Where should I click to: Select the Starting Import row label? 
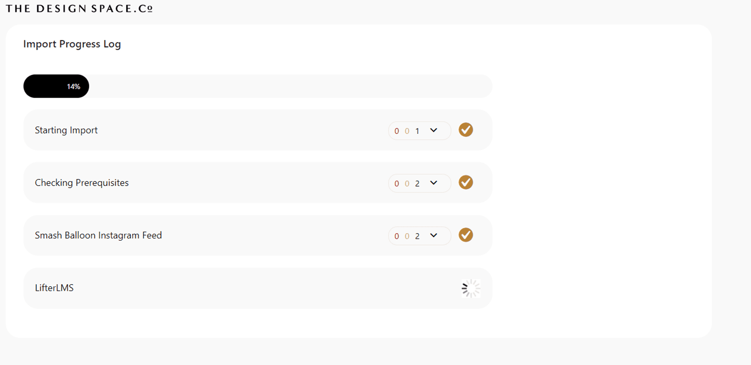pyautogui.click(x=66, y=130)
